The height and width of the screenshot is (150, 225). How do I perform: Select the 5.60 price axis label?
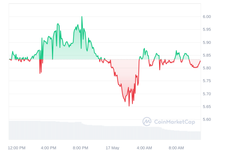207,120
